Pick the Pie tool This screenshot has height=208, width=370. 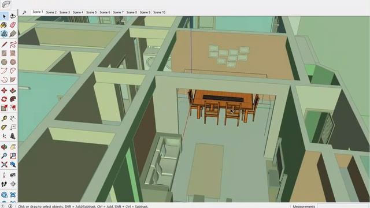13,80
